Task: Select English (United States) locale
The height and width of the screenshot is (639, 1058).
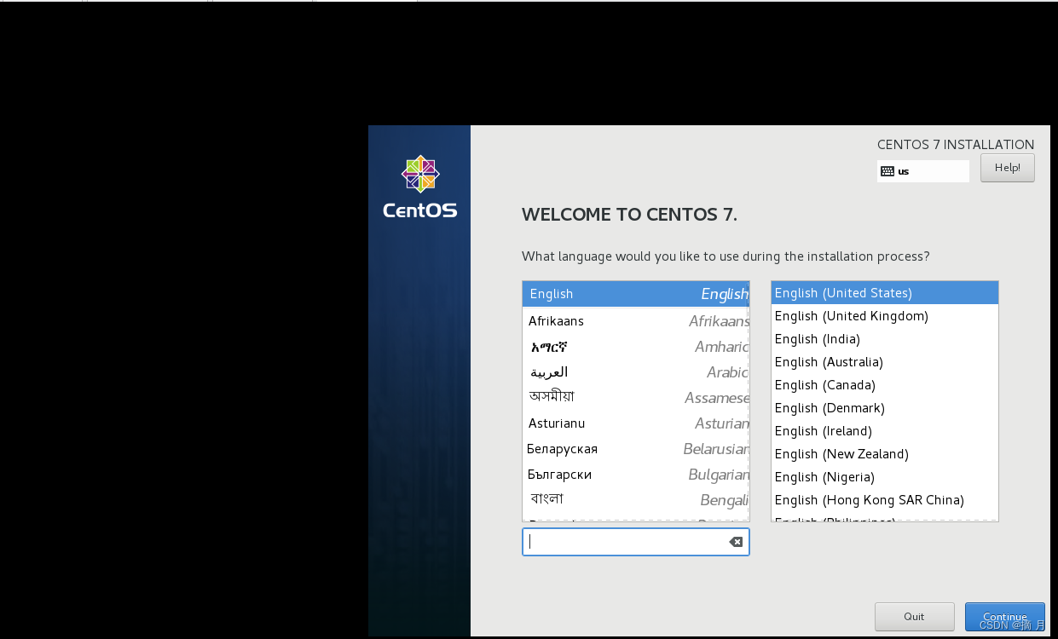Action: click(885, 293)
